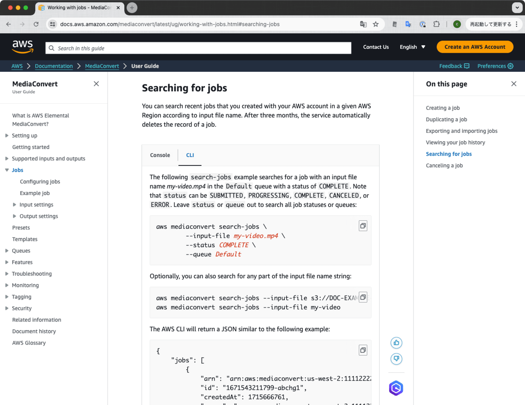The height and width of the screenshot is (405, 525).
Task: Open a new browser tab with plus
Action: [x=132, y=8]
